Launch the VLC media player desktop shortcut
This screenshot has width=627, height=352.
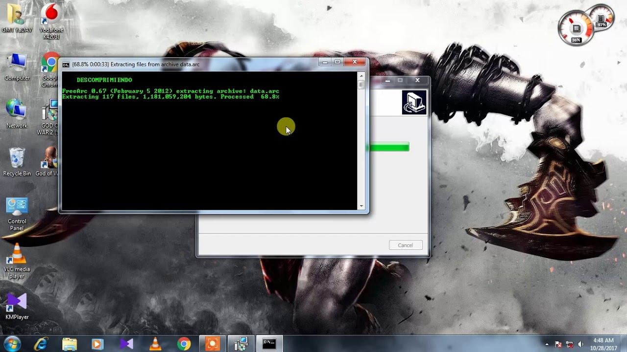(17, 262)
